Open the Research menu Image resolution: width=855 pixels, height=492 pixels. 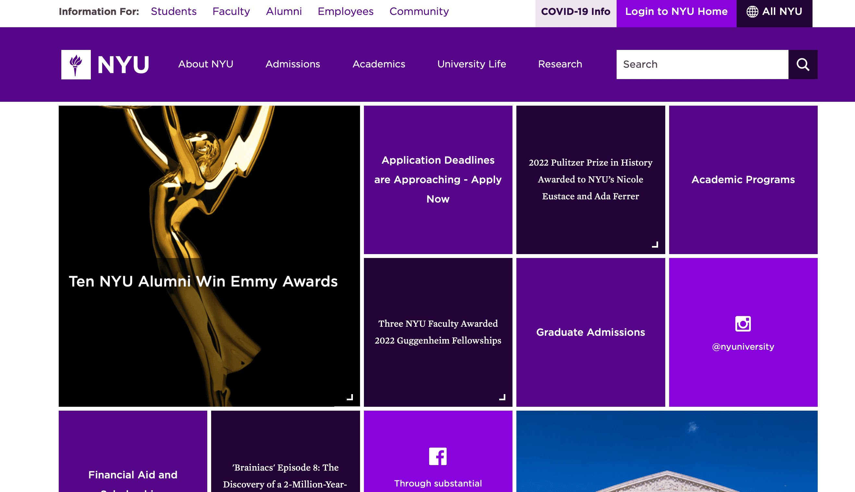pos(560,64)
